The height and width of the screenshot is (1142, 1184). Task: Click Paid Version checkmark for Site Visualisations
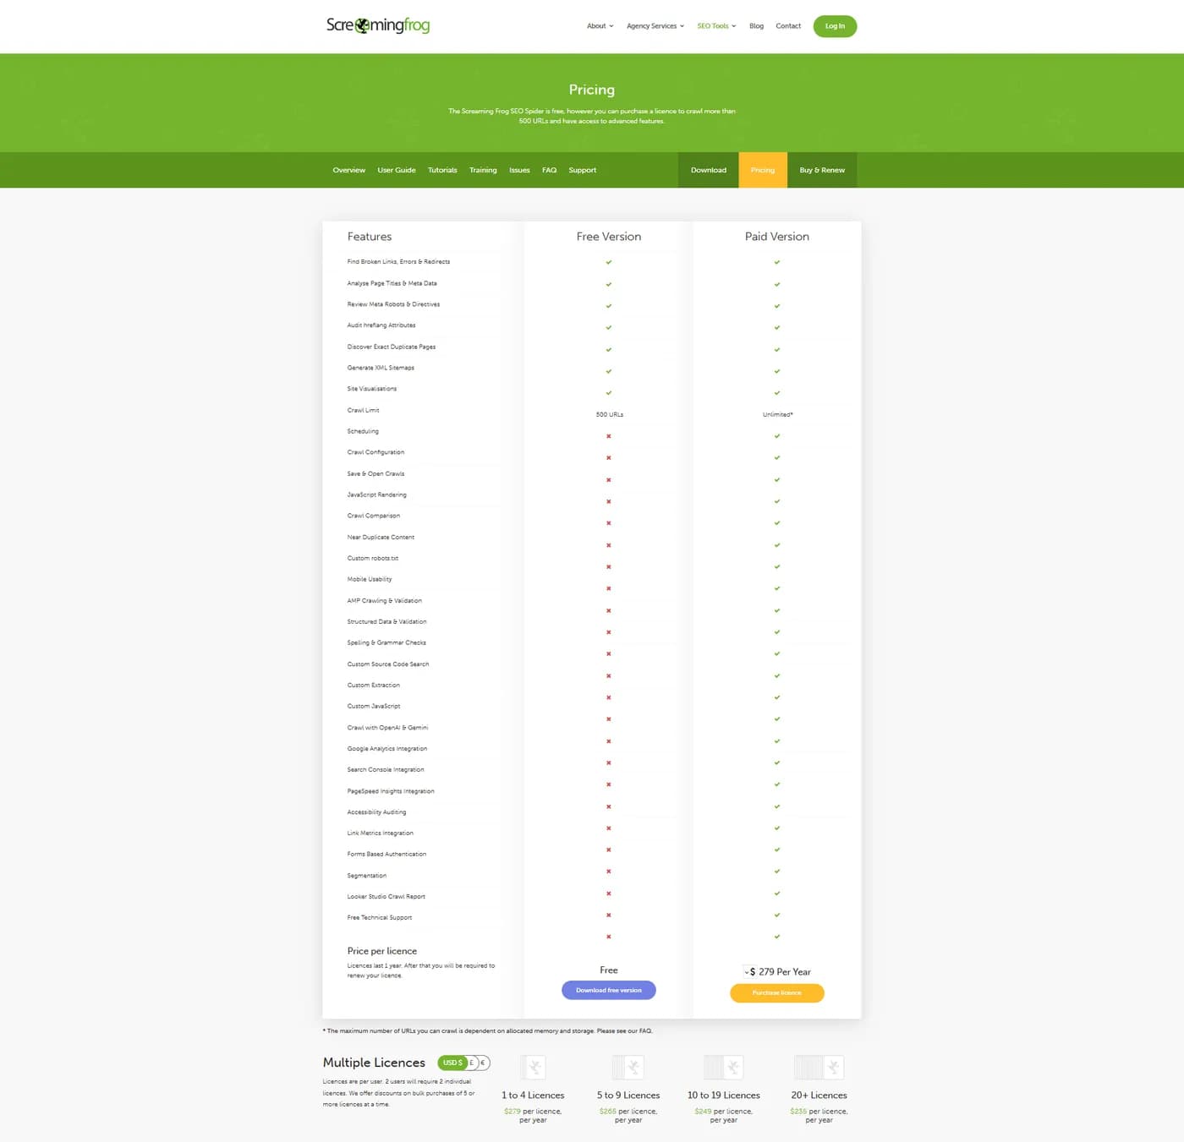point(777,393)
